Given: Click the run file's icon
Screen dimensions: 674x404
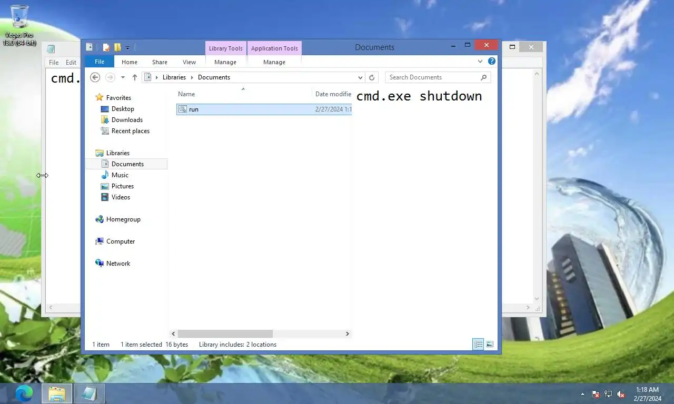Looking at the screenshot, I should (x=183, y=109).
